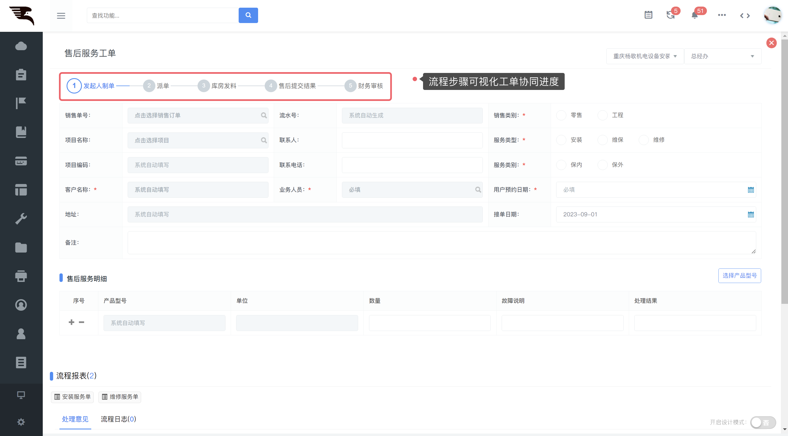This screenshot has width=788, height=436.
Task: Click the printer icon in sidebar
Action: click(x=21, y=276)
